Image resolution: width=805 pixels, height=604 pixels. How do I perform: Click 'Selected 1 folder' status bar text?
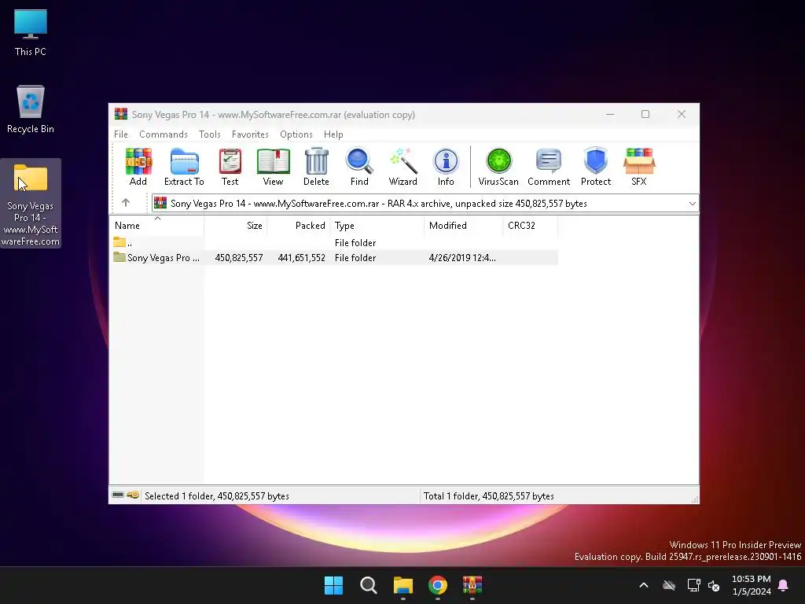(217, 496)
